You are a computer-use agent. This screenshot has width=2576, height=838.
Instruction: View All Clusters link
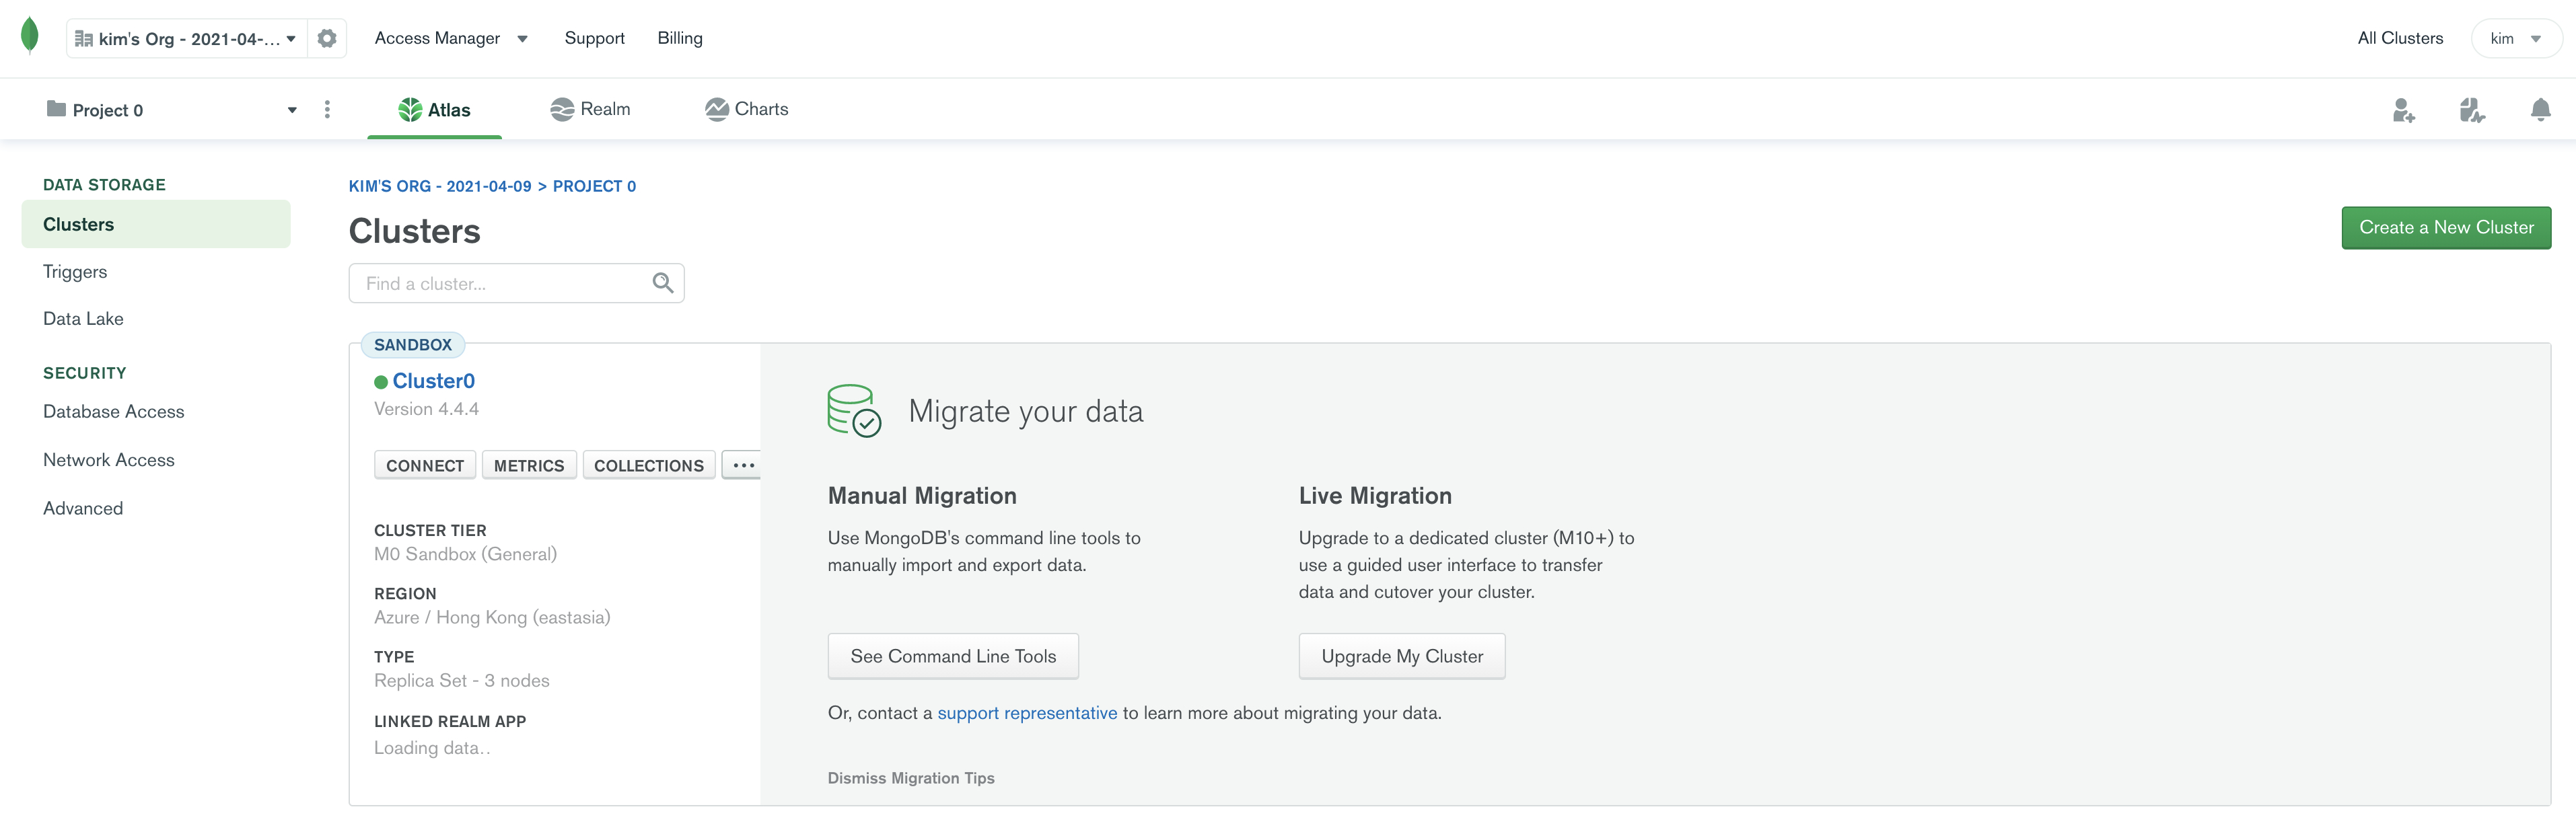tap(2399, 38)
